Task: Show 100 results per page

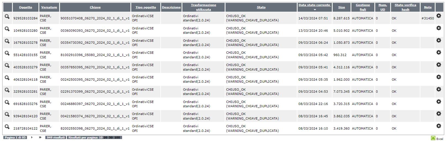Action: pyautogui.click(x=117, y=137)
